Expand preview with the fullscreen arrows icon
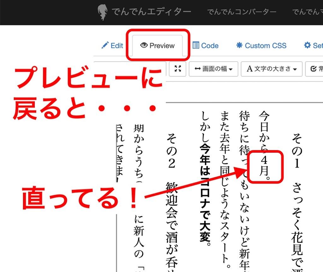323x272 pixels. pos(178,69)
